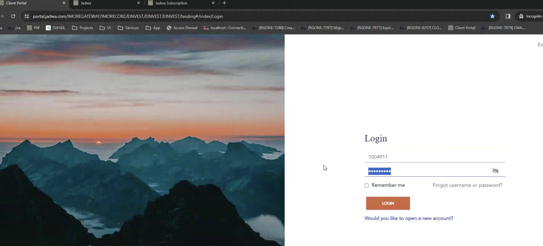Click the username field containing 1004911

[435, 157]
